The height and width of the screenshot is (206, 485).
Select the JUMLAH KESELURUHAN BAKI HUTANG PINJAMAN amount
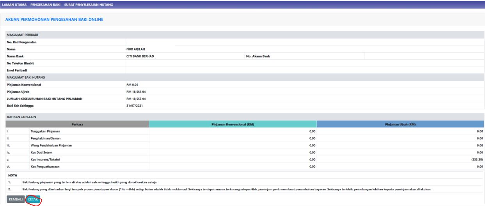[x=136, y=99]
